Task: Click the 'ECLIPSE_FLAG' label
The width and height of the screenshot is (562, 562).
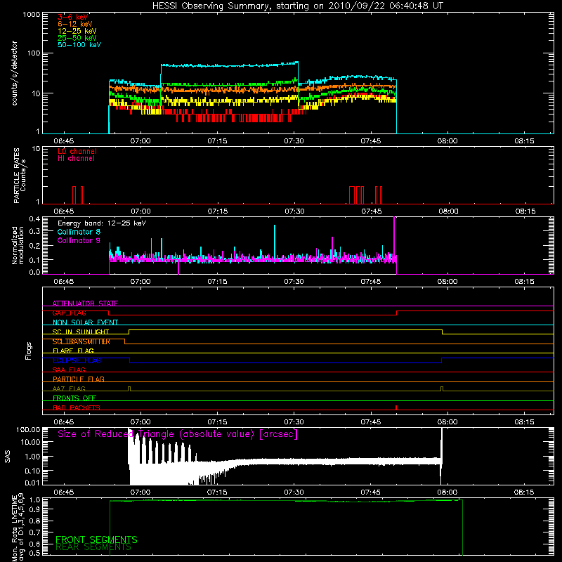Action: click(77, 360)
